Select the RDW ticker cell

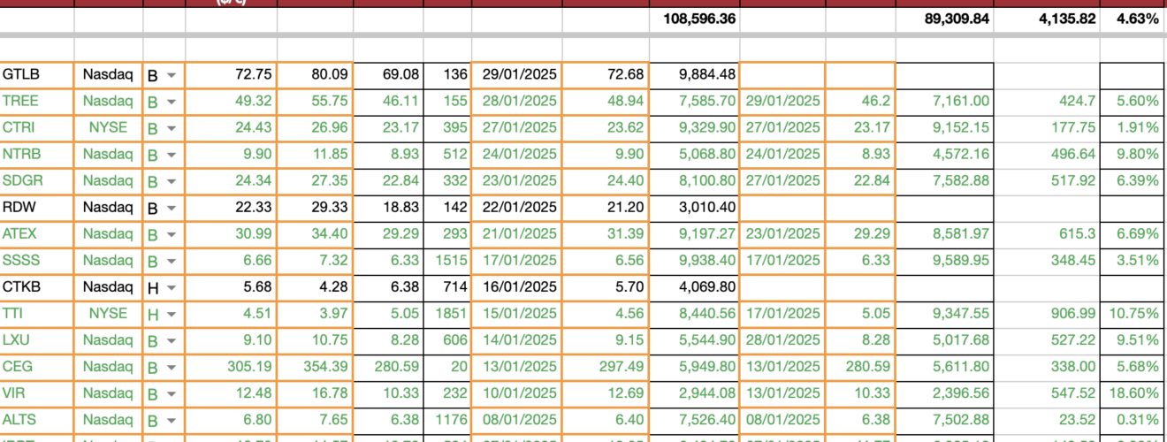37,208
